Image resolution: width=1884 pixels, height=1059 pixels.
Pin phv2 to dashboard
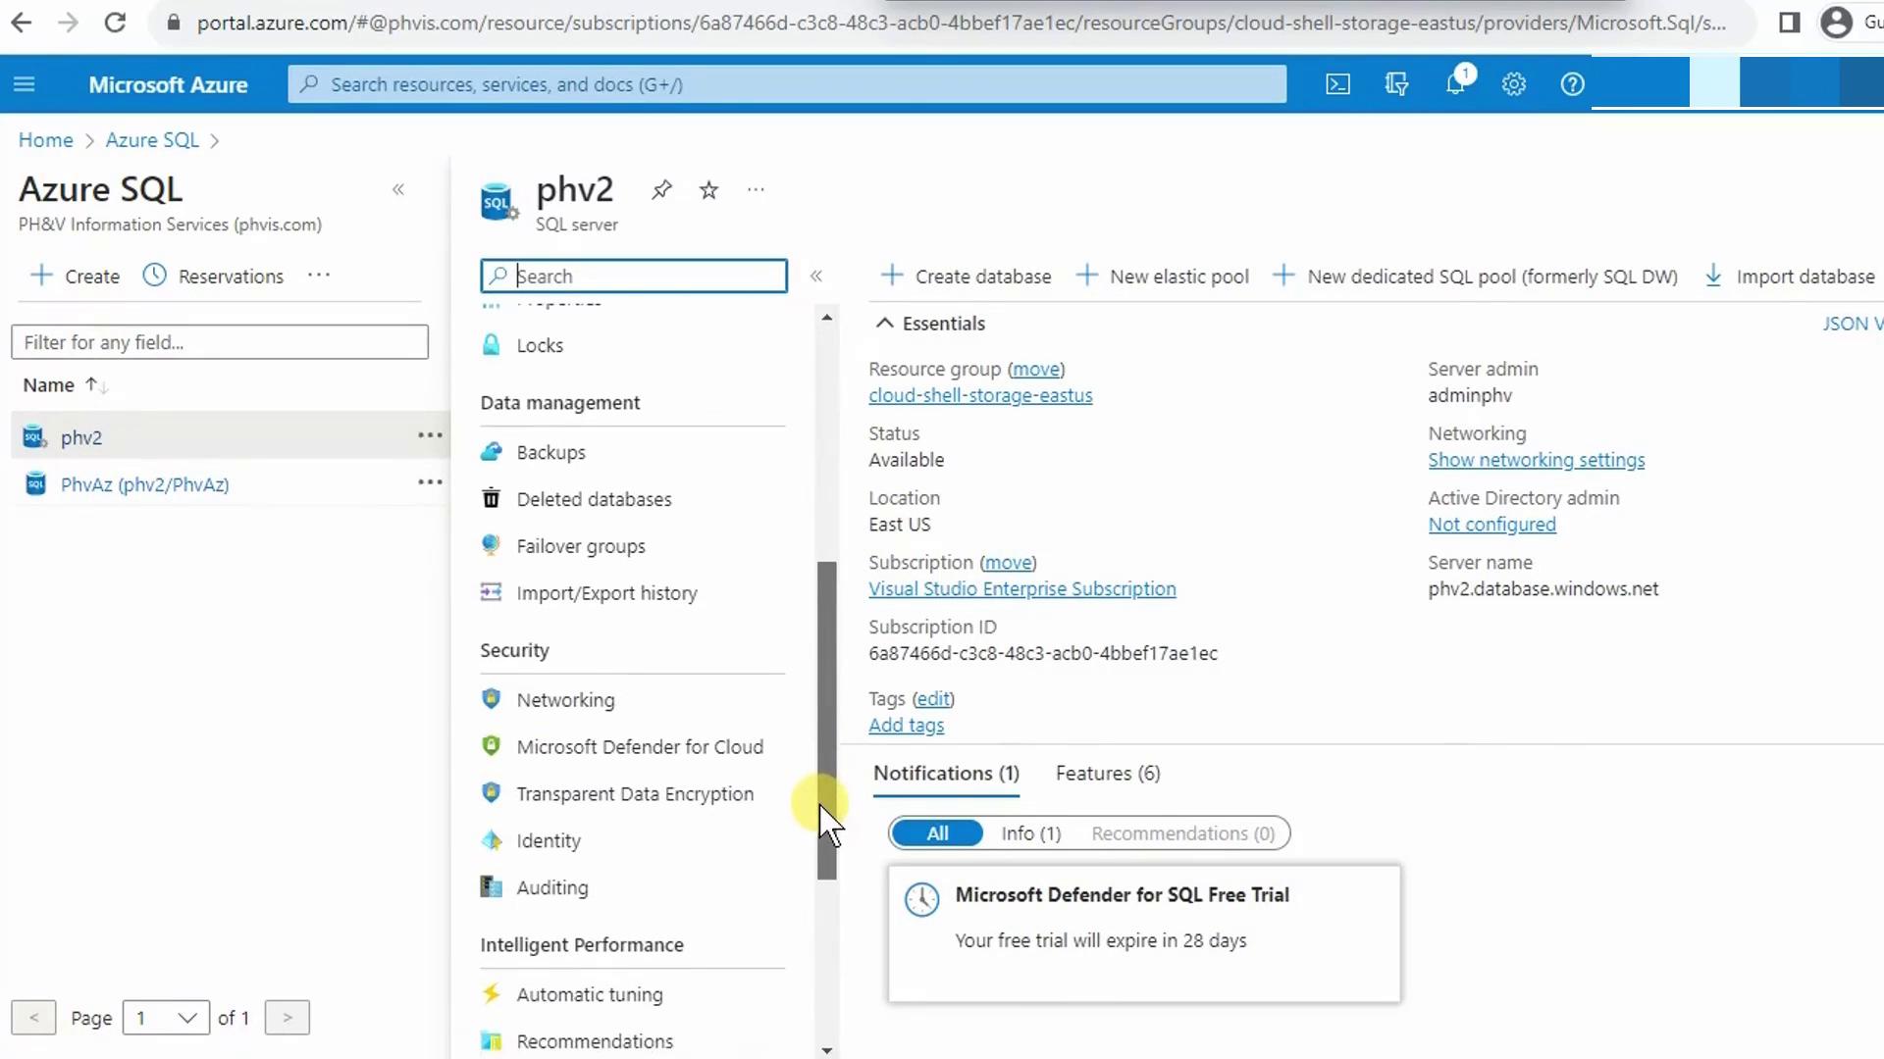click(662, 190)
